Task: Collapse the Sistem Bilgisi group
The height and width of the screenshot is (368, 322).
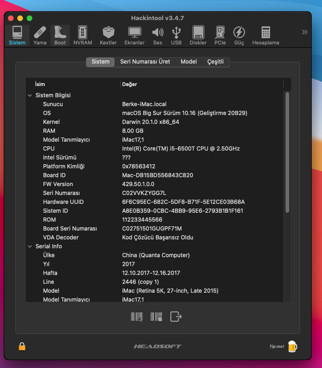Action: click(x=30, y=95)
